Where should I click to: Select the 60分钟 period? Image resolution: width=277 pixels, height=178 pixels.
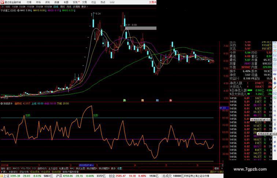pos(48,7)
